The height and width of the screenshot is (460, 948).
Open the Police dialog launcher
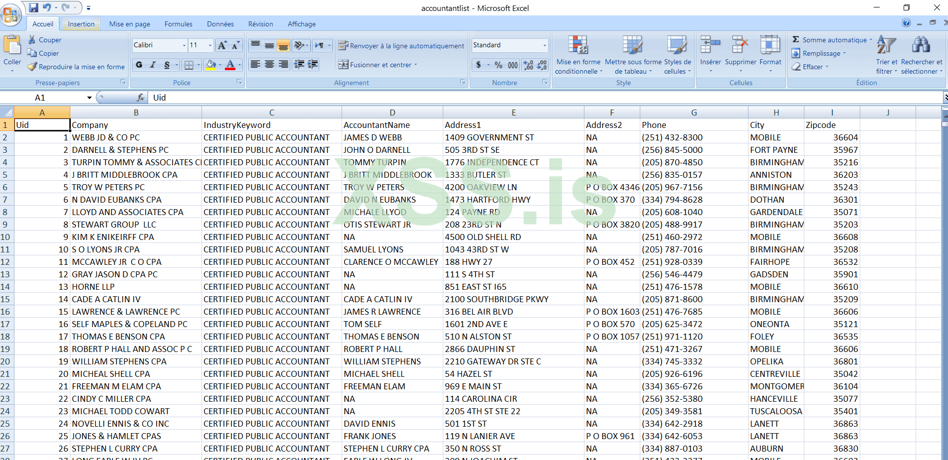pos(239,82)
